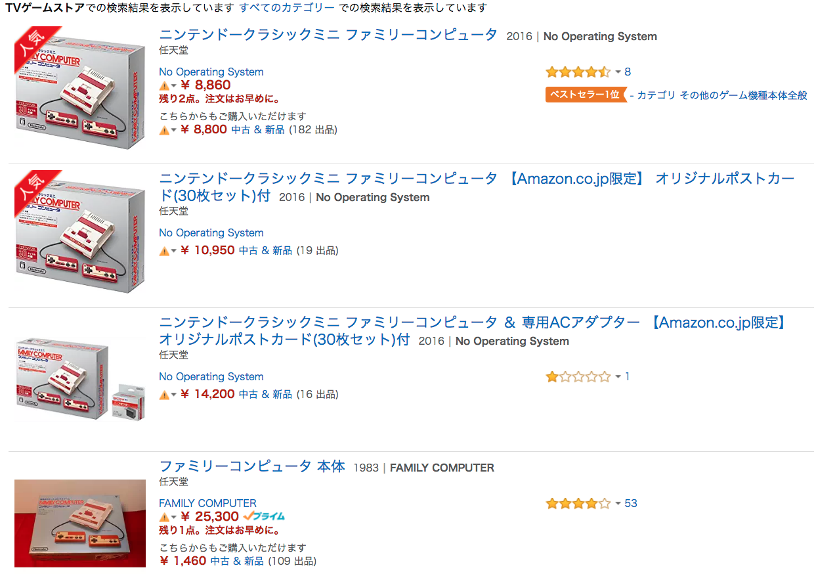The image size is (816, 574).
Task: Expand rating dropdown arrow next to 8 reviews
Action: tap(618, 72)
